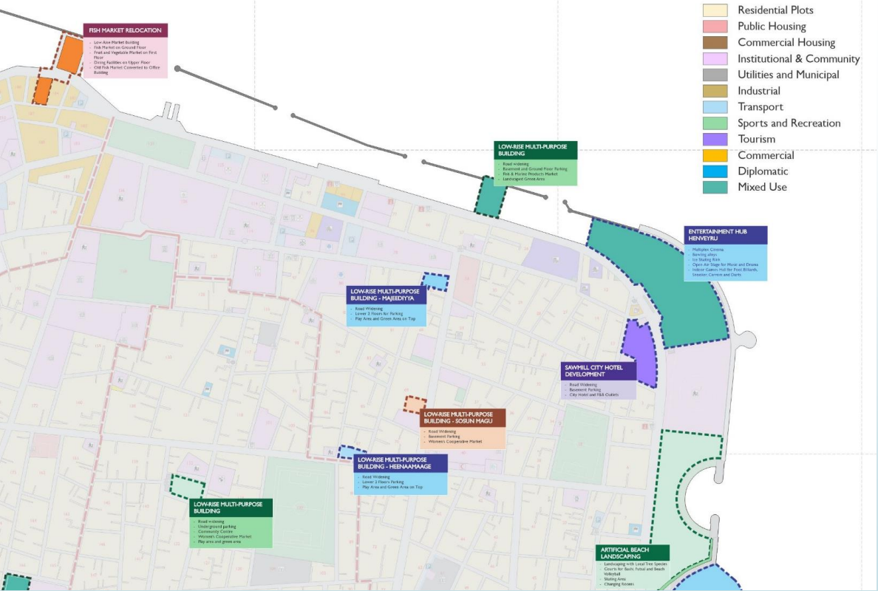Select the purple Tourism legend swatch
Viewport: 878px width, 591px height.
click(715, 139)
